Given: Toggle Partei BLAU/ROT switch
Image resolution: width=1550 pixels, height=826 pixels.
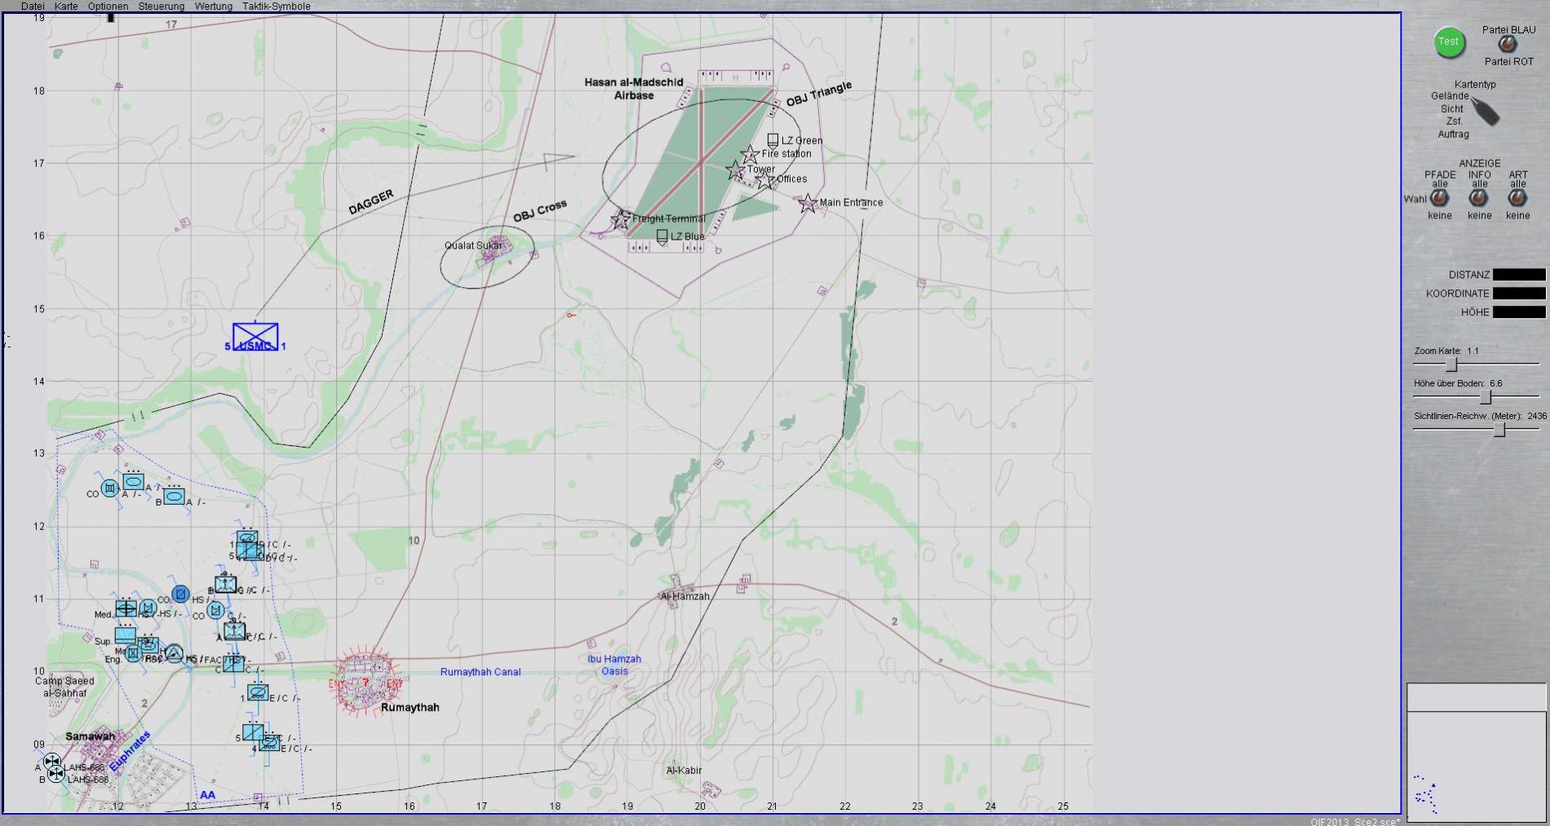Looking at the screenshot, I should (1508, 46).
